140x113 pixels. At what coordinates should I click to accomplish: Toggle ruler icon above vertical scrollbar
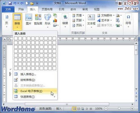[x=136, y=39]
